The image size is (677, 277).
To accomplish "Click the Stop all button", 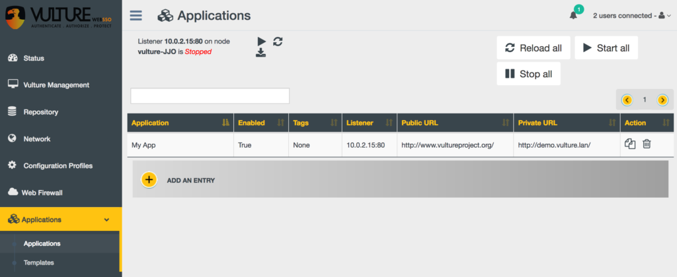I will point(528,74).
